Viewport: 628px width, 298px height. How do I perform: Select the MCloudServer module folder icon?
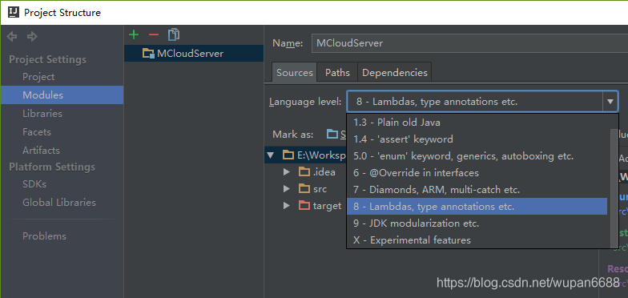149,53
